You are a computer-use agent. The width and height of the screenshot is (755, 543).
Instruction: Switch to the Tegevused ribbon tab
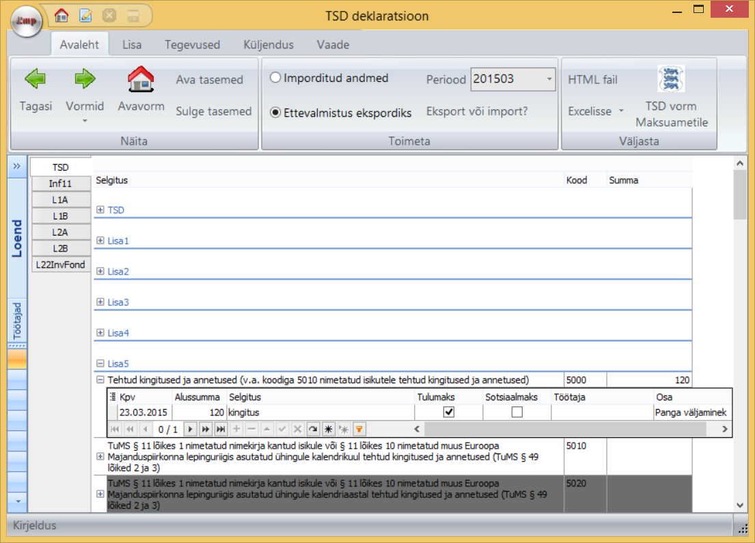(x=192, y=45)
